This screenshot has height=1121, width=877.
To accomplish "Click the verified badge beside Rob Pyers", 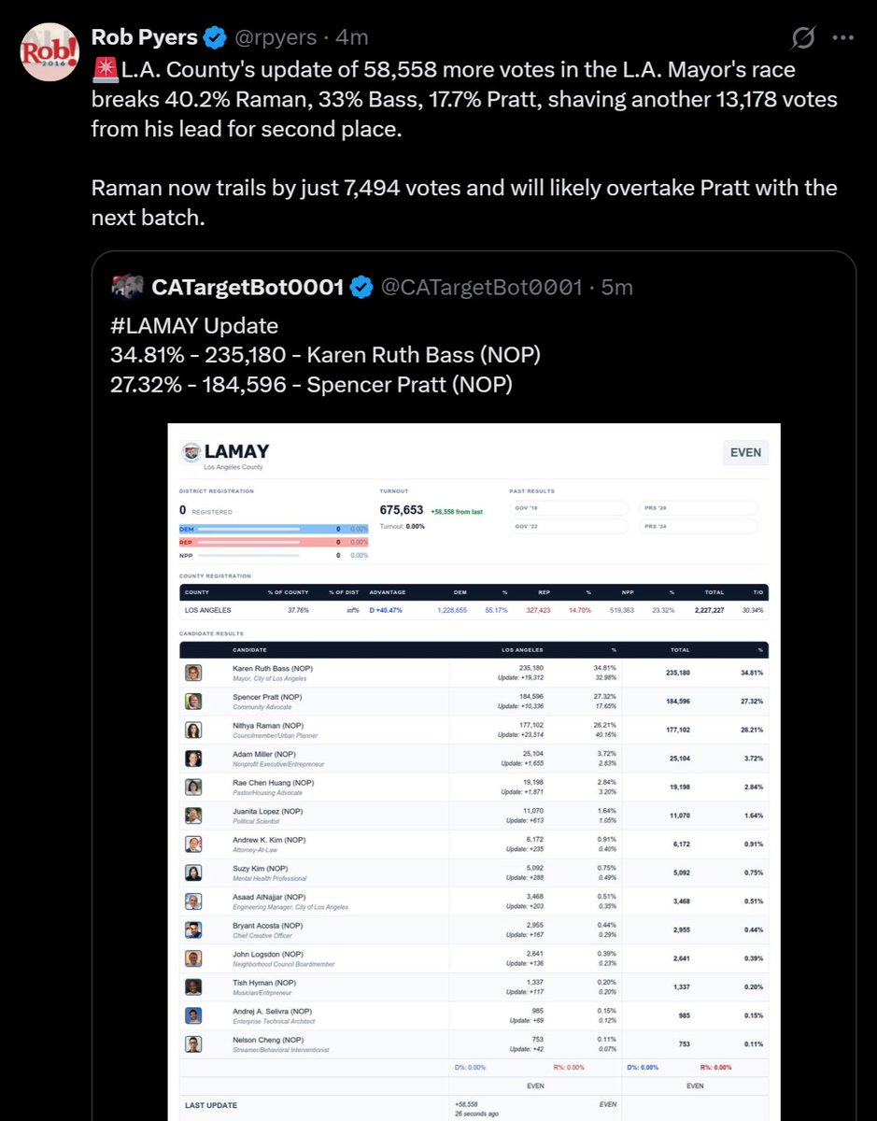I will (x=214, y=38).
